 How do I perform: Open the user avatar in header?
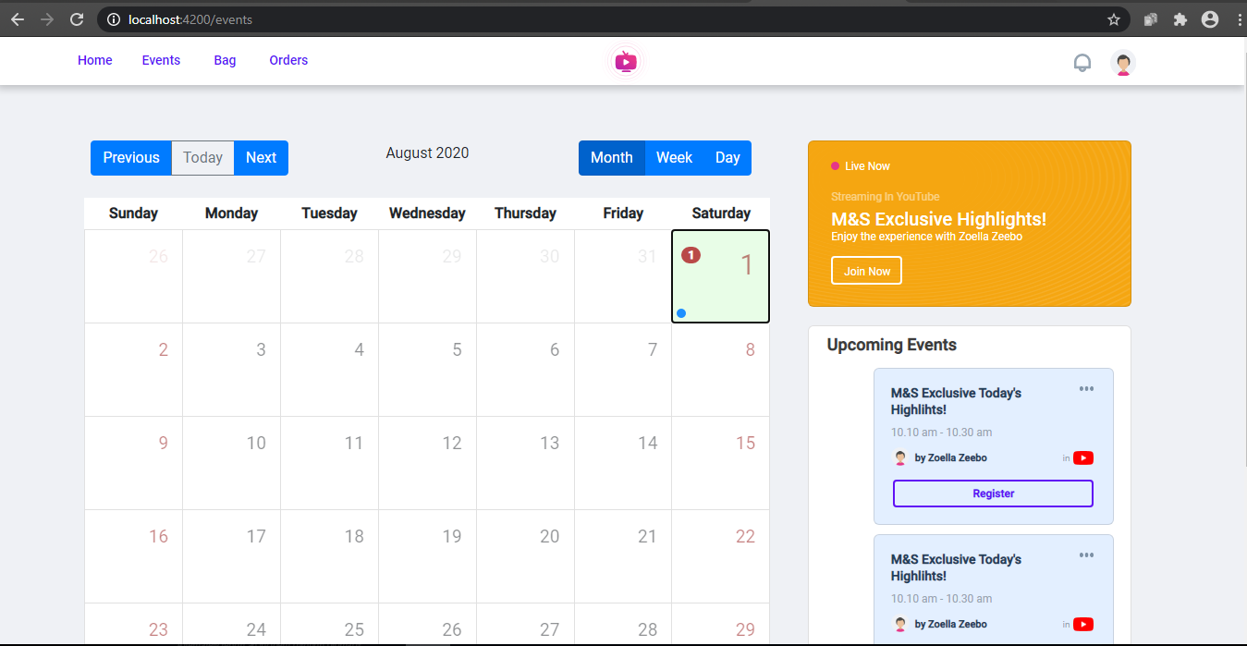pyautogui.click(x=1123, y=63)
